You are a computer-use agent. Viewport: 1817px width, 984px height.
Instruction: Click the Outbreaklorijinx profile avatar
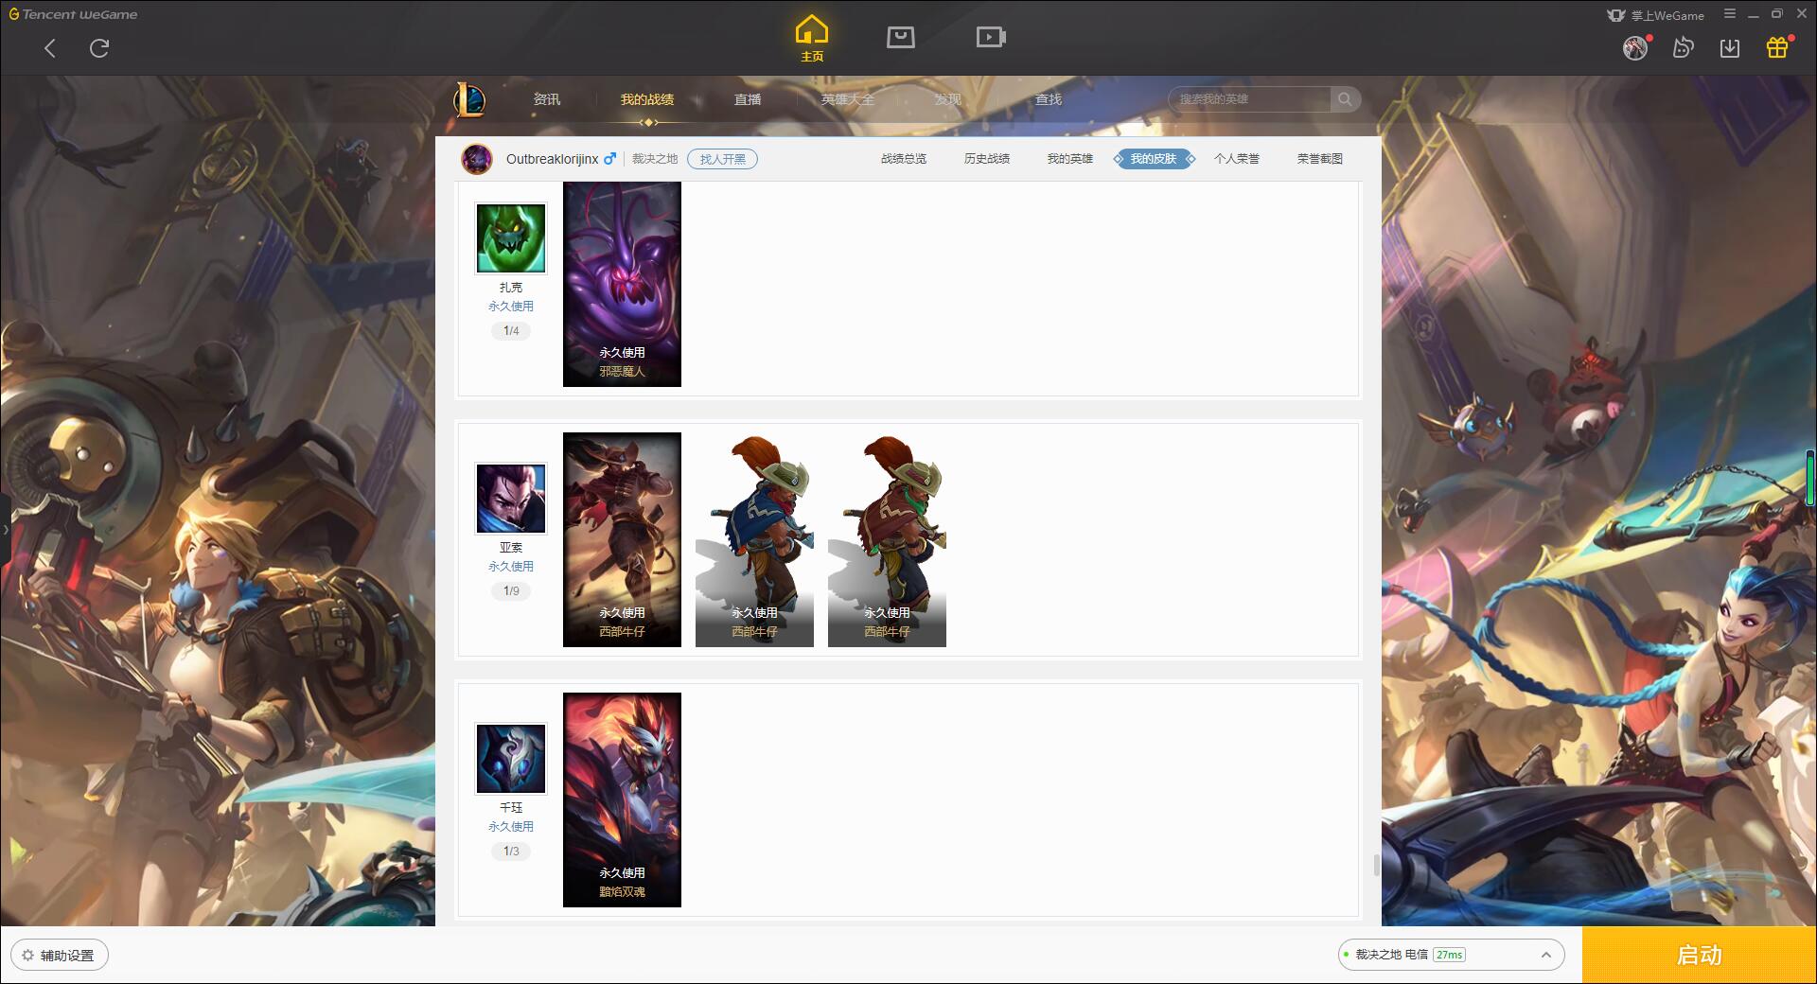coord(477,159)
